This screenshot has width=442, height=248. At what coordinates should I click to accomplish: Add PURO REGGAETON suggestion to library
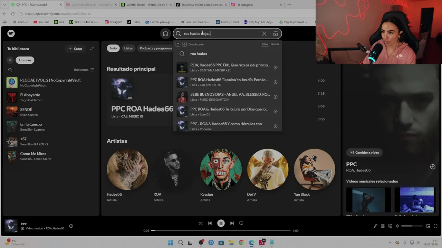pos(276,97)
